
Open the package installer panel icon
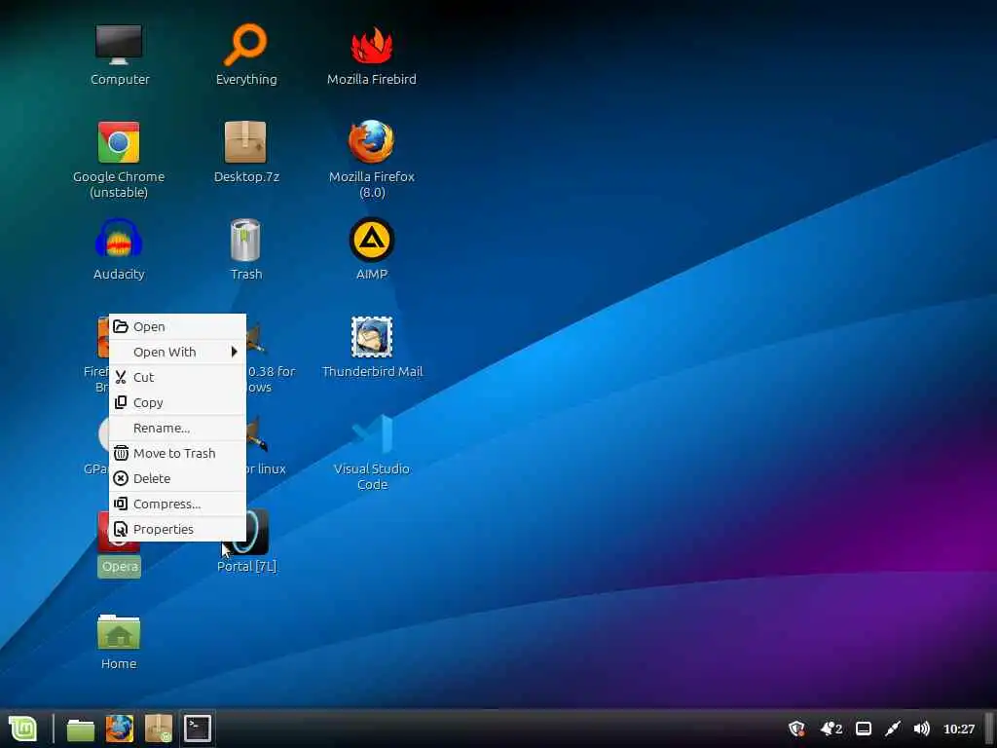click(159, 729)
